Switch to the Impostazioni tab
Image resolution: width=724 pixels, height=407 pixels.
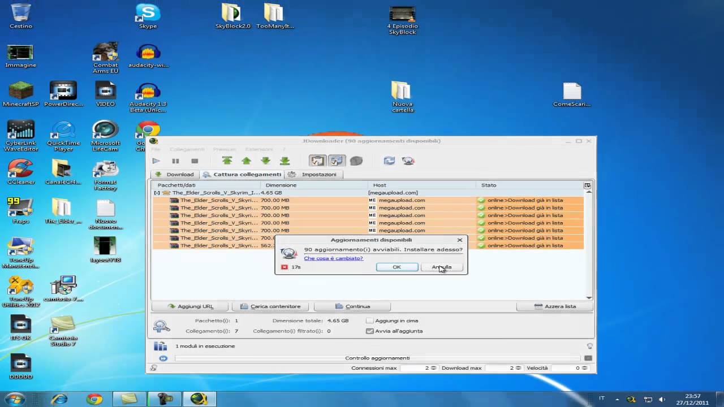313,174
